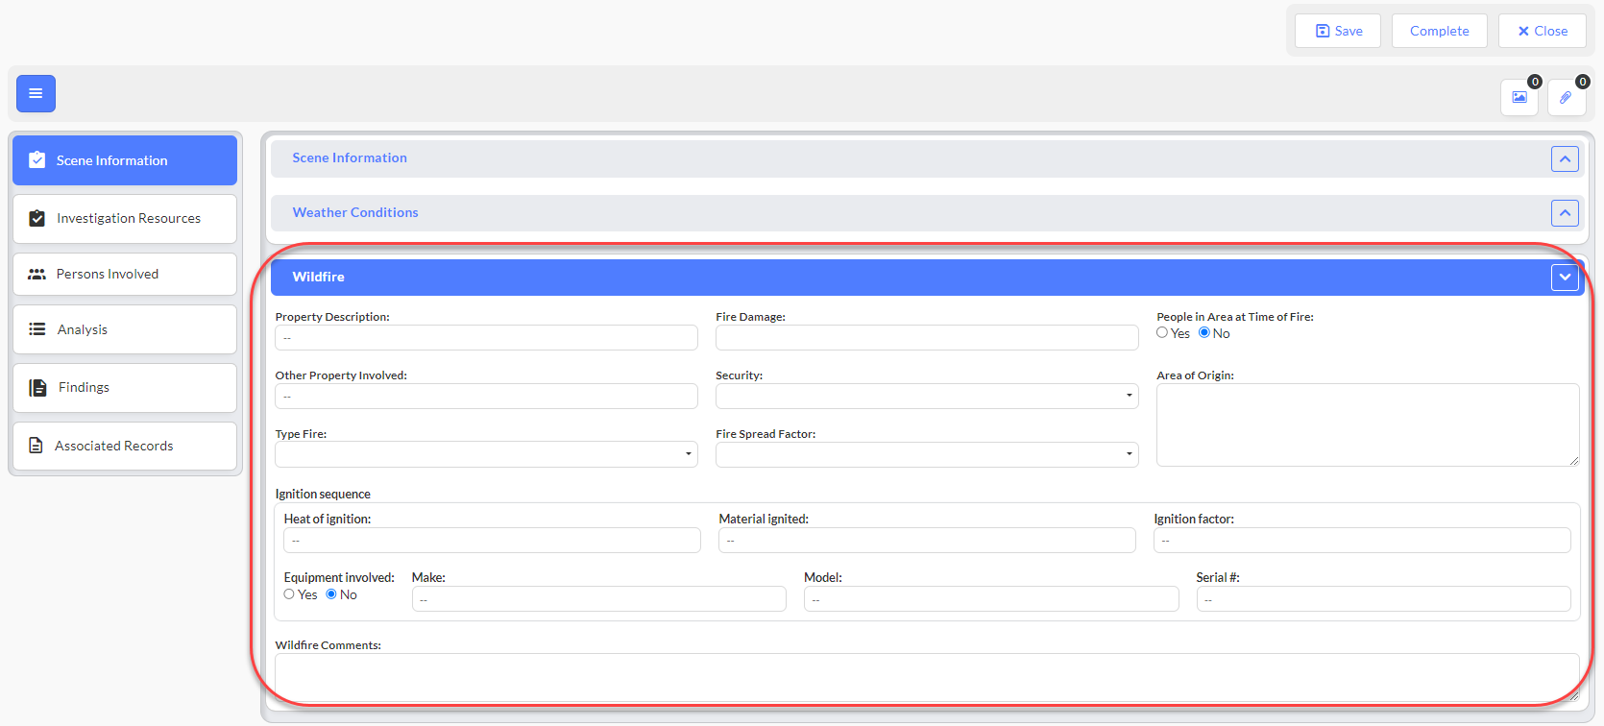Go to Findings tab

click(x=125, y=388)
